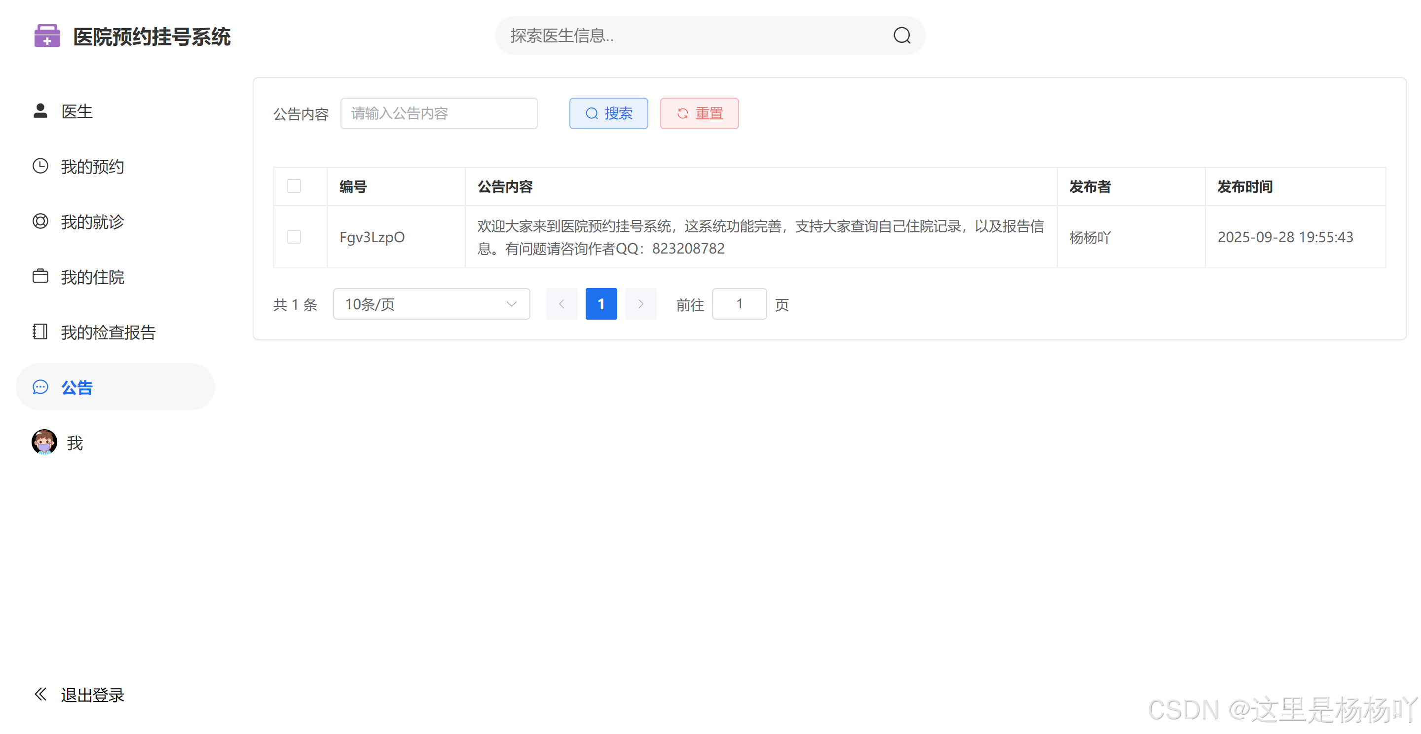
Task: Click the magnifier icon in top search bar
Action: click(x=901, y=36)
